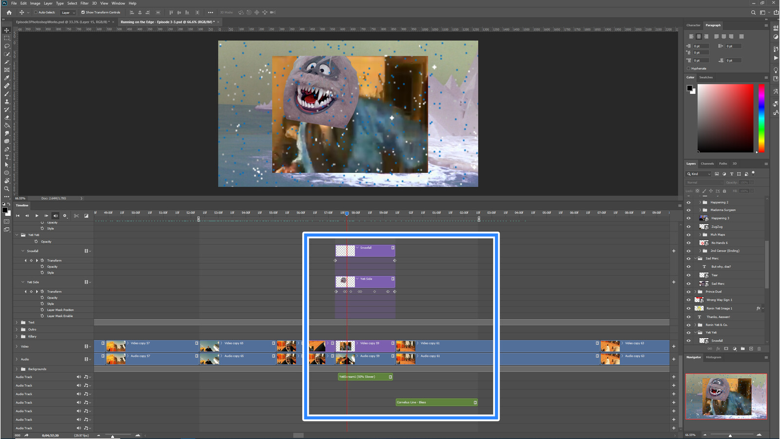
Task: Expand the Outro group in timeline
Action: pyautogui.click(x=17, y=329)
